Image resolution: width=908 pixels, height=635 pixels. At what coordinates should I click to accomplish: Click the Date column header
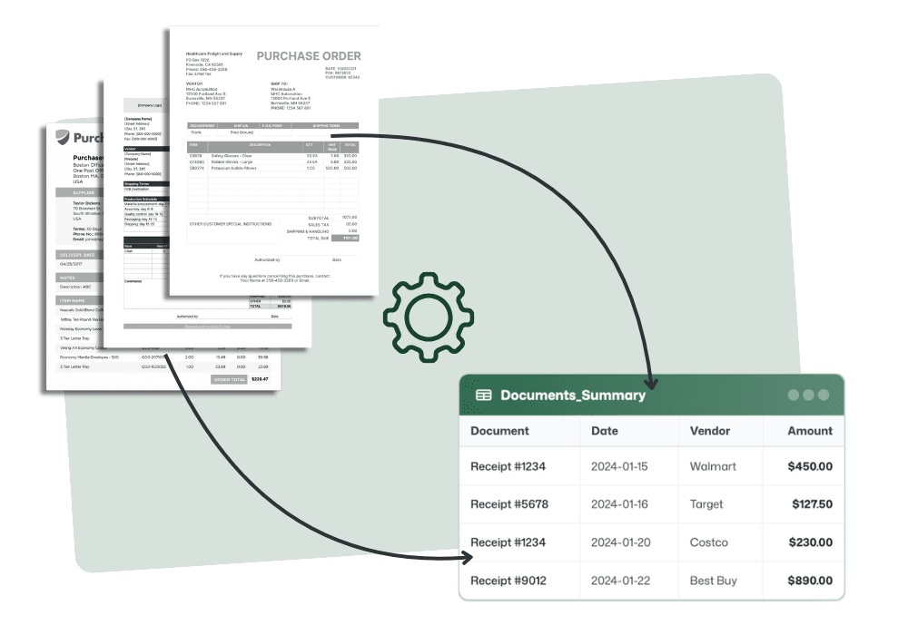[x=606, y=431]
